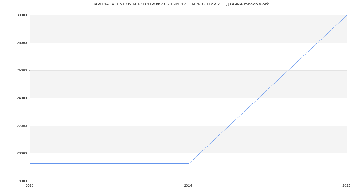
Task: Click the 2023 x-axis label
Action: [30, 186]
